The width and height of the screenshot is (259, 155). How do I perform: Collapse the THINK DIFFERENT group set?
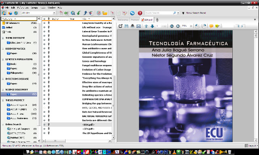[x=3, y=38]
